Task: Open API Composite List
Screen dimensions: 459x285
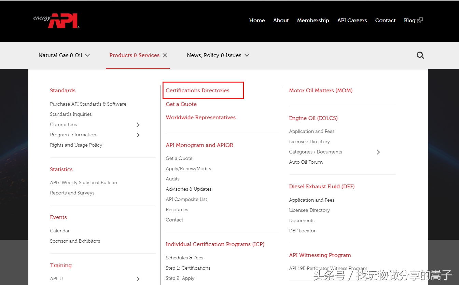Action: click(186, 199)
